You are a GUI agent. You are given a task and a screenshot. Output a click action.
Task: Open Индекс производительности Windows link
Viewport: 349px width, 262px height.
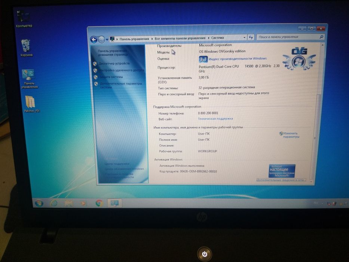pos(238,59)
